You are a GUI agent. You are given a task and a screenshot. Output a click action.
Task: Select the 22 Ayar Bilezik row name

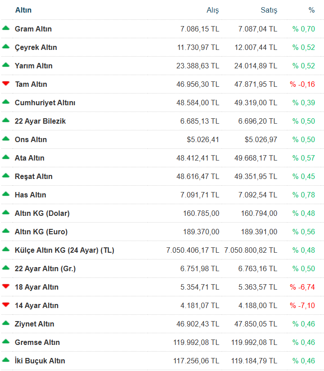tap(40, 121)
